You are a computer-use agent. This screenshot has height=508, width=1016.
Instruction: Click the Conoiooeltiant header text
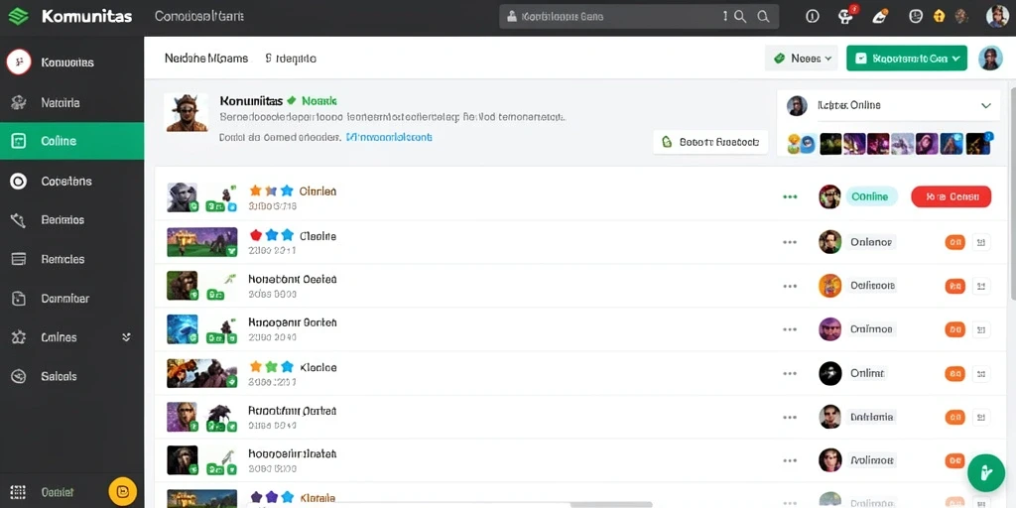coord(198,17)
